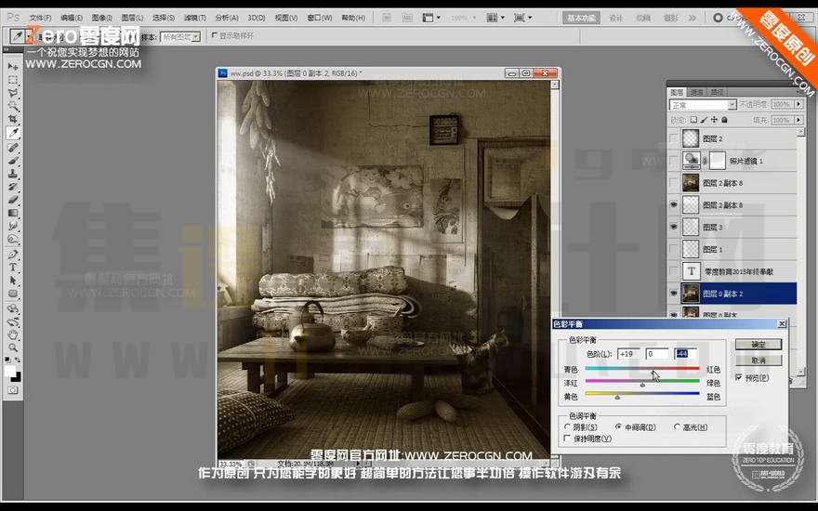Hide layer 图层 3 with eye icon
The width and height of the screenshot is (818, 511).
[674, 228]
